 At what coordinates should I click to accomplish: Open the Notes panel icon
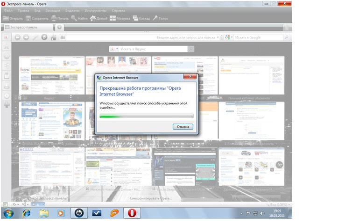click(7, 75)
